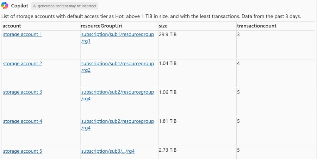Select the 29.9 TiB size cell
This screenshot has width=317, height=159.
coord(168,34)
